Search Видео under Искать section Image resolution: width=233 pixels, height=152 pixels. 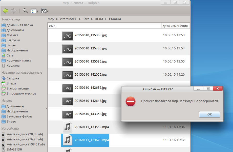(x=9, y=121)
